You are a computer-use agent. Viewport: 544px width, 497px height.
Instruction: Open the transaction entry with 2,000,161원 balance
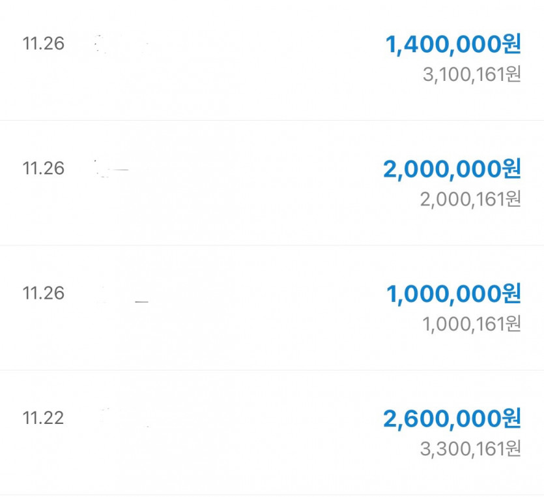click(x=261, y=183)
